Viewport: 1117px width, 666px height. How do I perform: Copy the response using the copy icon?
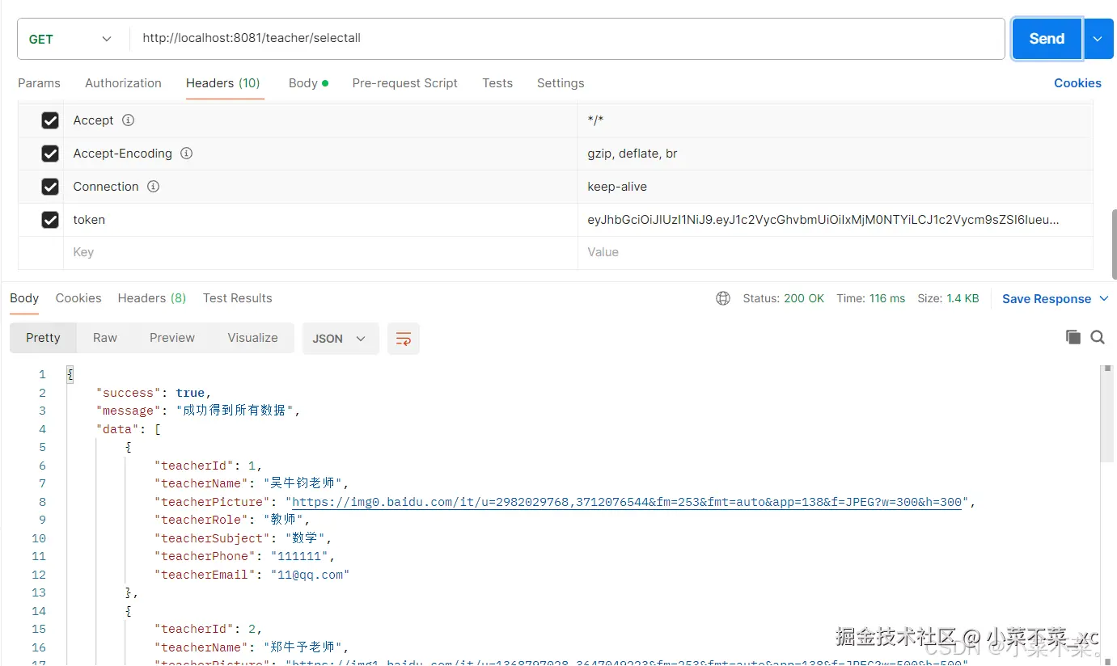tap(1073, 337)
